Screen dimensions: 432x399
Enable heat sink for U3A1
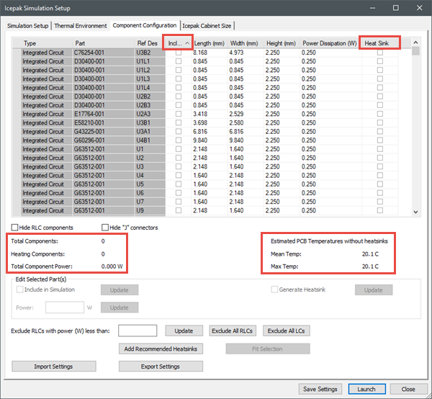pyautogui.click(x=380, y=131)
